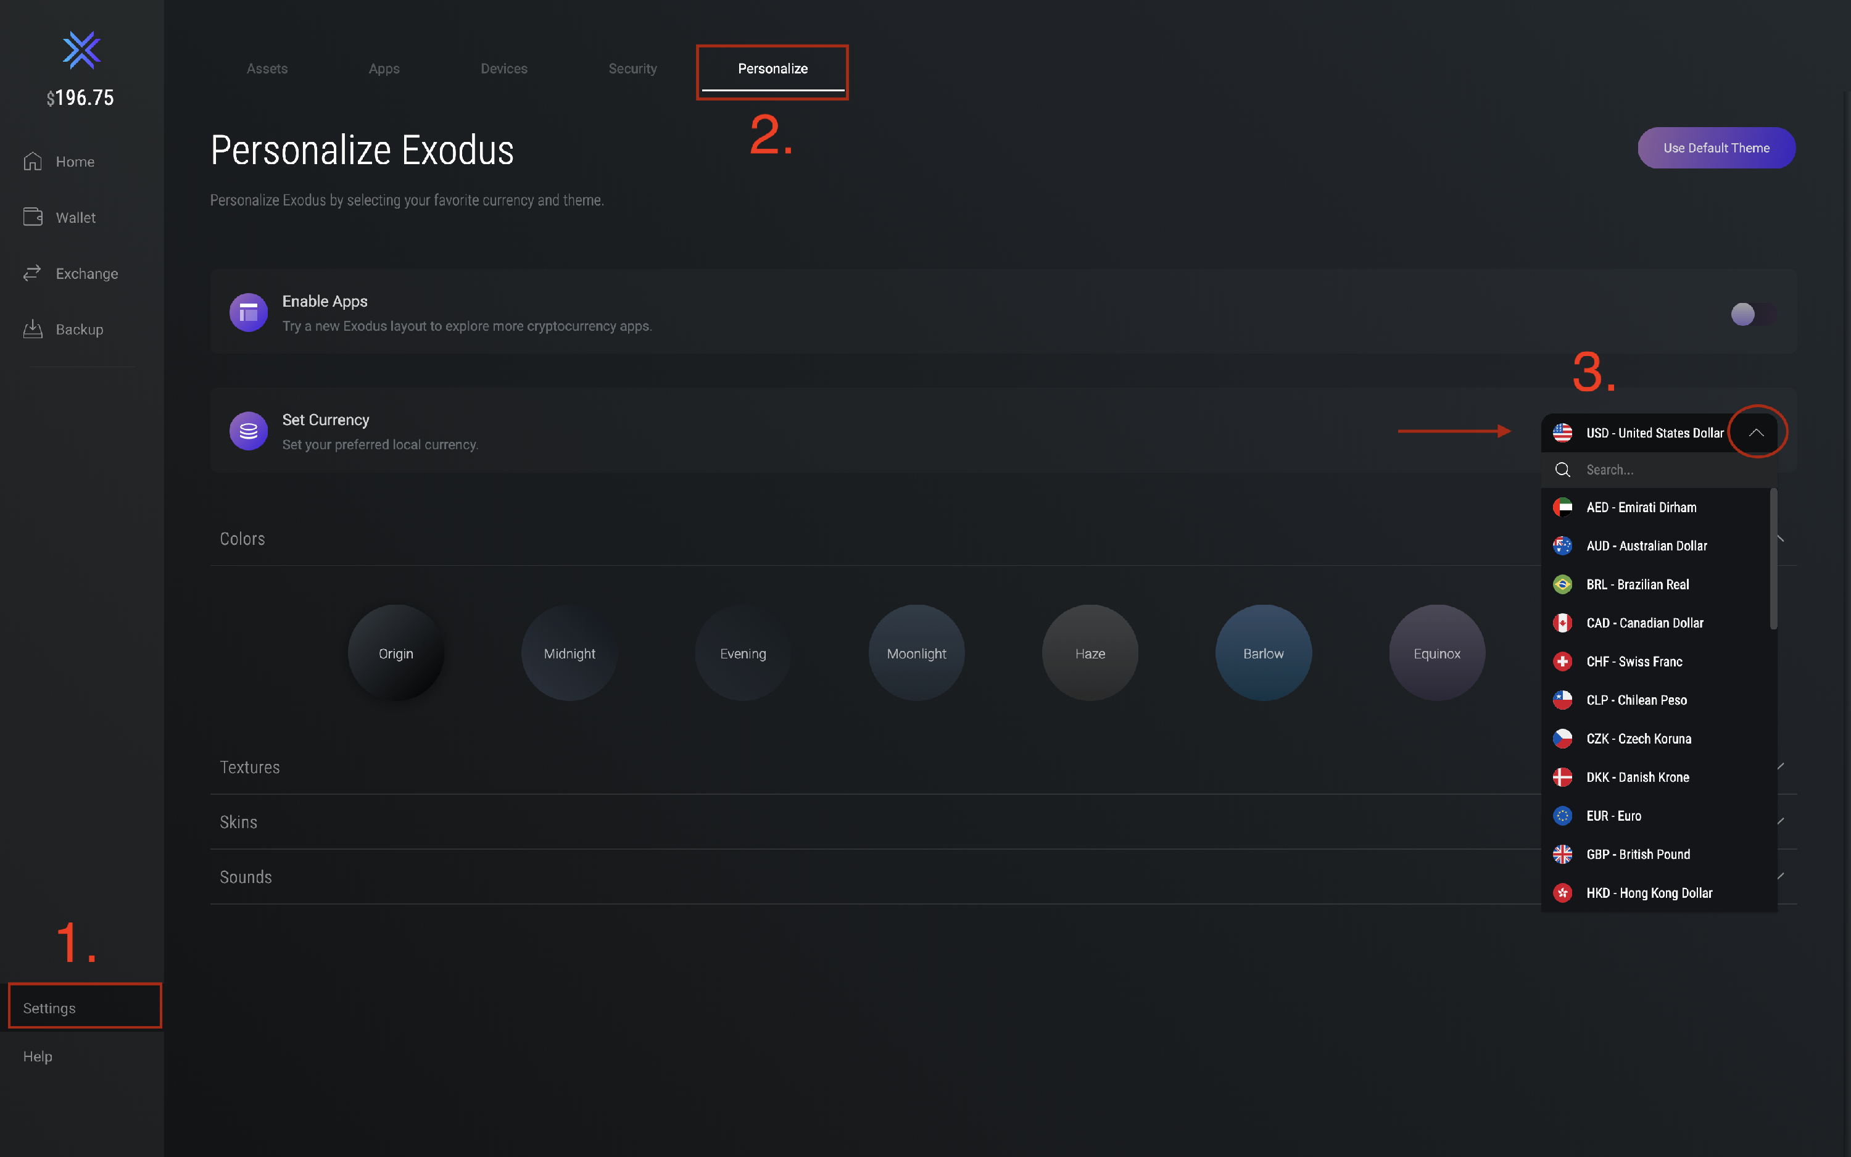
Task: Switch to the Apps tab
Action: (384, 68)
